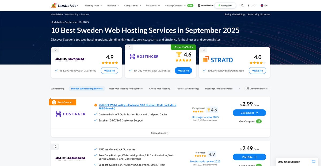Click Updated on September 18, 2025 text
This screenshot has height=166, width=321.
click(x=70, y=22)
